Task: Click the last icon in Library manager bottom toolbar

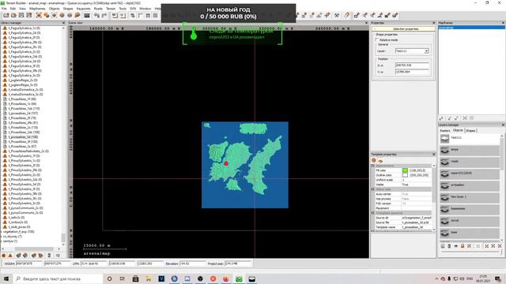Action: (x=58, y=256)
